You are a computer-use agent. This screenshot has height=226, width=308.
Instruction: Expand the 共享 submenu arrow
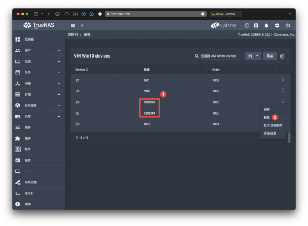coord(59,117)
